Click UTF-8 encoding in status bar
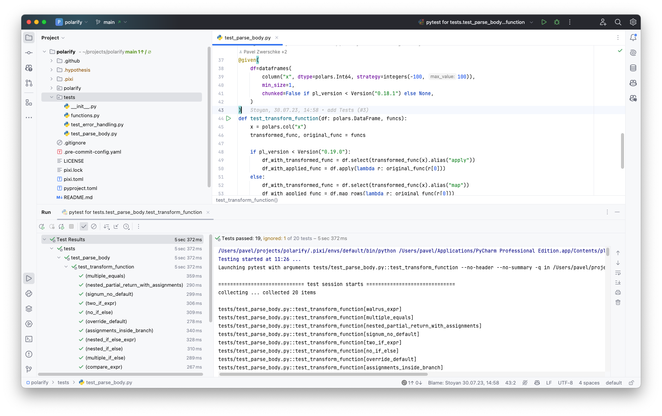Screen dimensions: 662x416 [565, 383]
